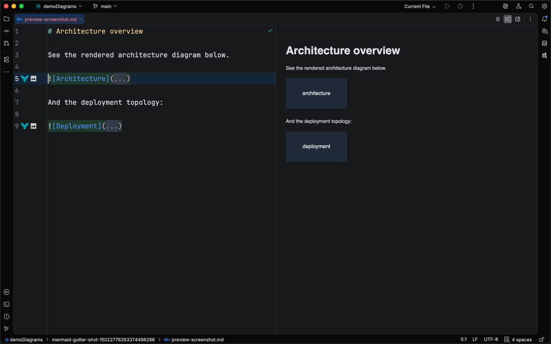The width and height of the screenshot is (551, 344).
Task: Click the Run button in toolbar
Action: click(x=447, y=6)
